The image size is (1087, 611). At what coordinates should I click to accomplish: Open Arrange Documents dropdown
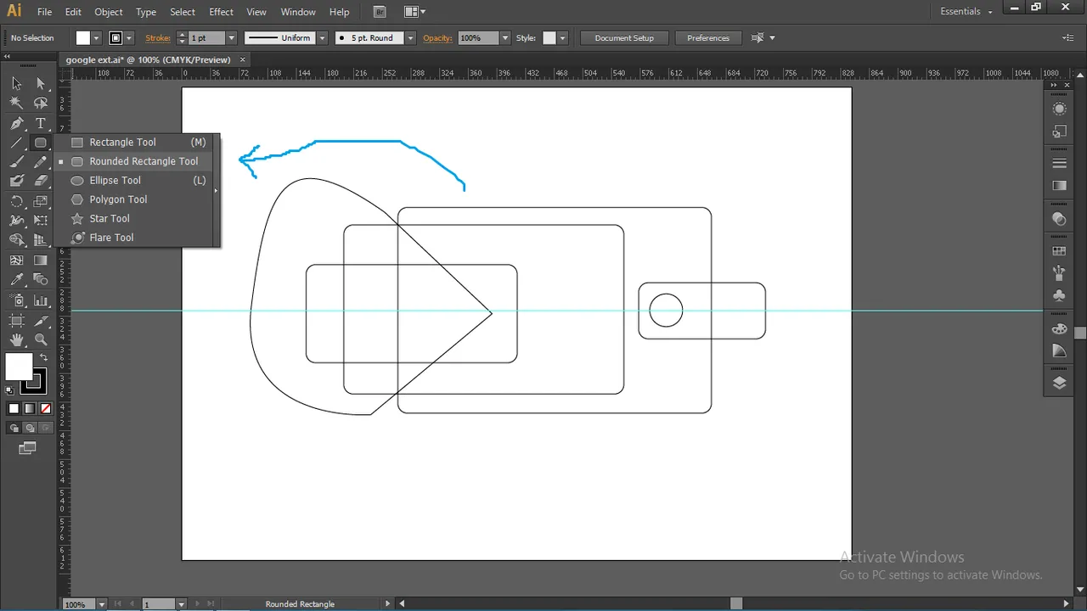[x=414, y=12]
